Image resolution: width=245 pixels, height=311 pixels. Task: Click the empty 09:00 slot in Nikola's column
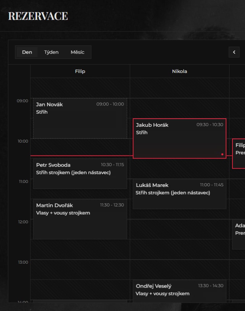tap(179, 108)
